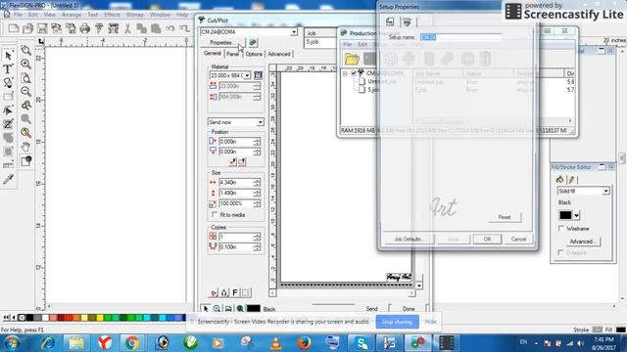The image size is (627, 352).
Task: Adjust the width size stepper 4.340in
Action: [257, 183]
